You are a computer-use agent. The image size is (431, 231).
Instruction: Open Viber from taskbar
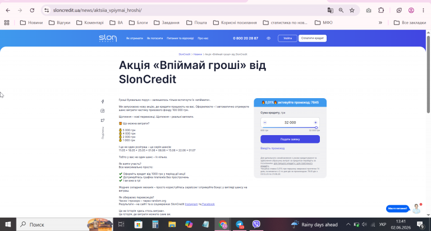tap(256, 224)
